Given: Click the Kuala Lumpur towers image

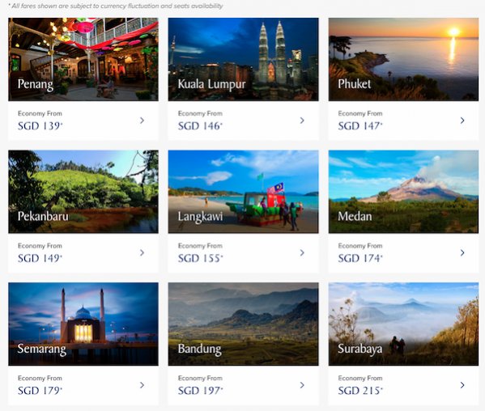Looking at the screenshot, I should tap(243, 59).
